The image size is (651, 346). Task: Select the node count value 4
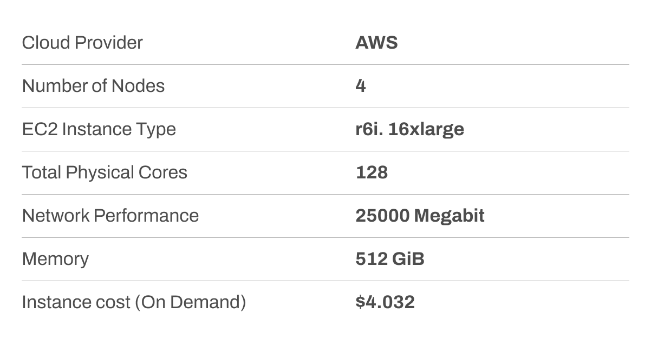[x=361, y=86]
